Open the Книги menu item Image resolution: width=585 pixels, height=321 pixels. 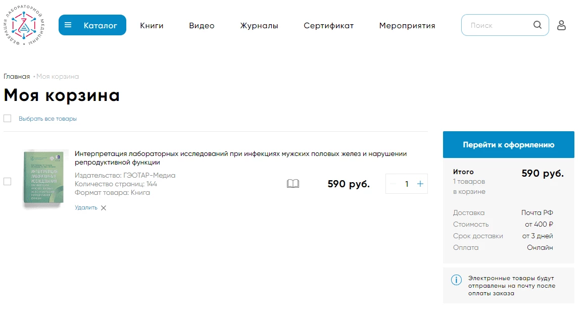click(x=152, y=25)
